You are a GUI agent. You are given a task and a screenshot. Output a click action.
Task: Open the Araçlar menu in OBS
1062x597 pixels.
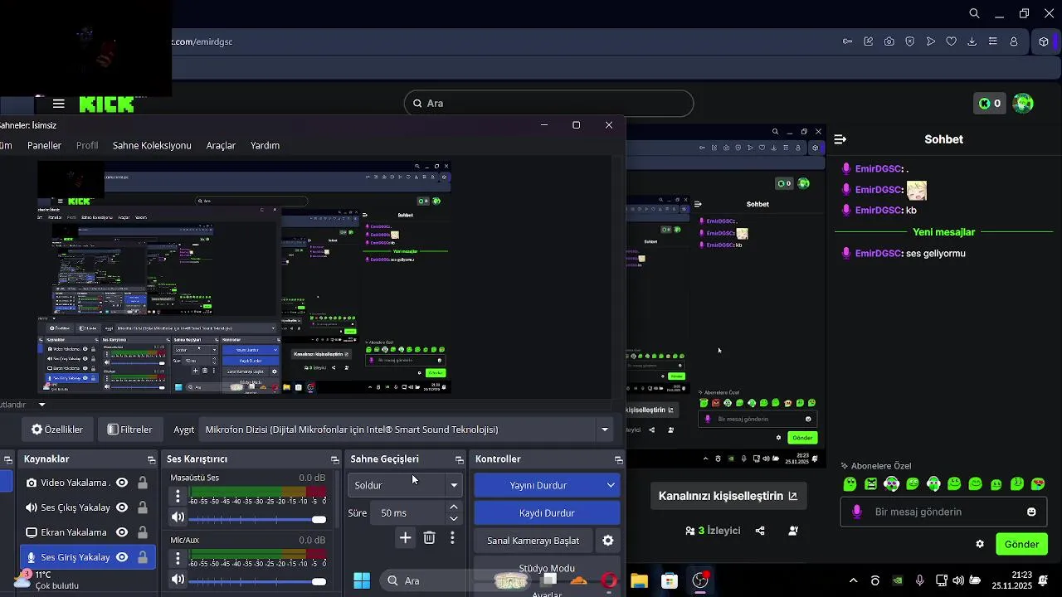tap(221, 145)
